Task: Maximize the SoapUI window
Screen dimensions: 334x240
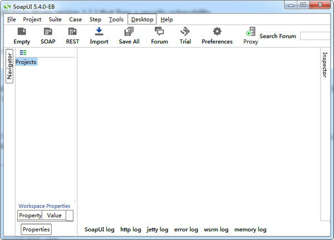Action: pos(303,4)
